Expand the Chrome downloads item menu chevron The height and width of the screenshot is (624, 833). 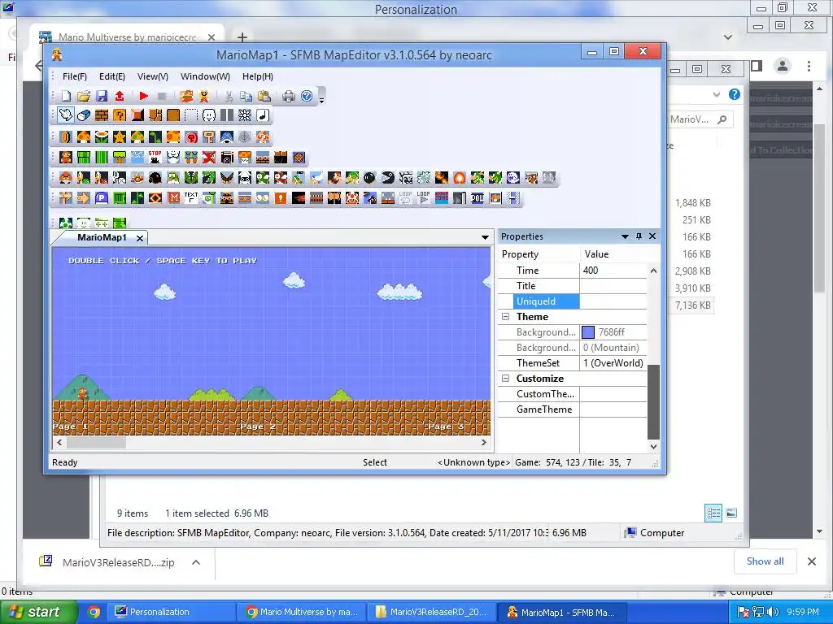(196, 562)
